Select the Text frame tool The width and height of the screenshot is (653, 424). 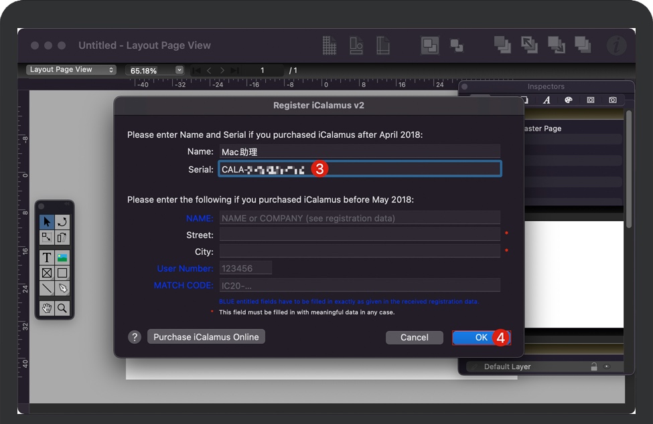[47, 257]
